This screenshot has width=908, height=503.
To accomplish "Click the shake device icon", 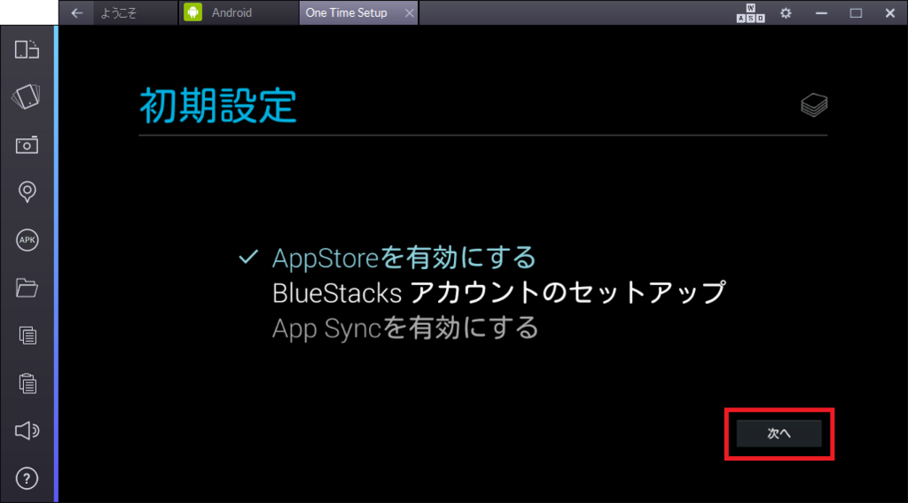I will pos(27,97).
